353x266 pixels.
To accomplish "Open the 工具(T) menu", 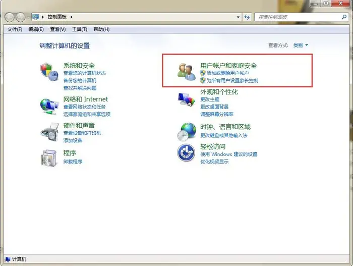I will 80,29.
